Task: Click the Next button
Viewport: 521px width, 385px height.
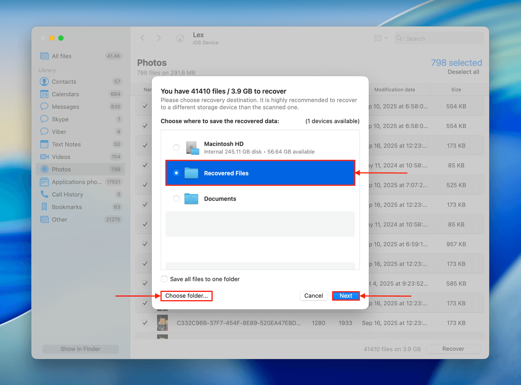Action: point(346,296)
